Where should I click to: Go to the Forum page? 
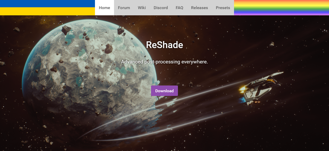[124, 8]
